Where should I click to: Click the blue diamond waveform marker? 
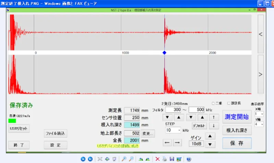coord(164,53)
